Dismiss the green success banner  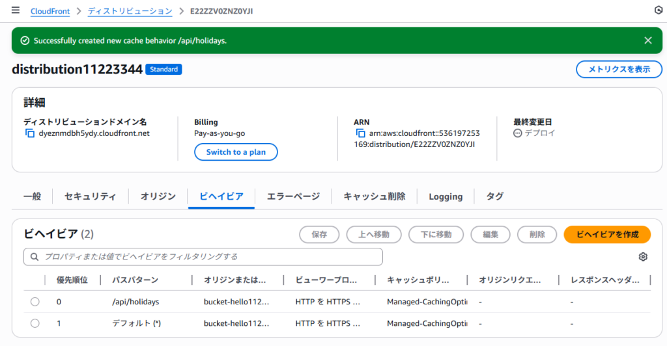[x=647, y=40]
